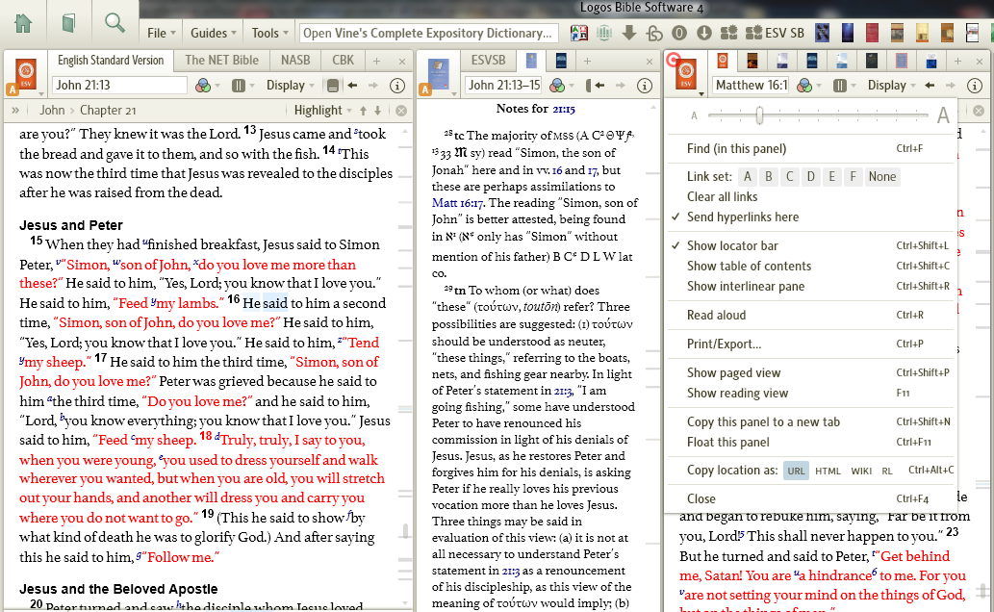Toggle the interlinear pane icon in ESV panel
The width and height of the screenshot is (994, 612).
click(332, 85)
